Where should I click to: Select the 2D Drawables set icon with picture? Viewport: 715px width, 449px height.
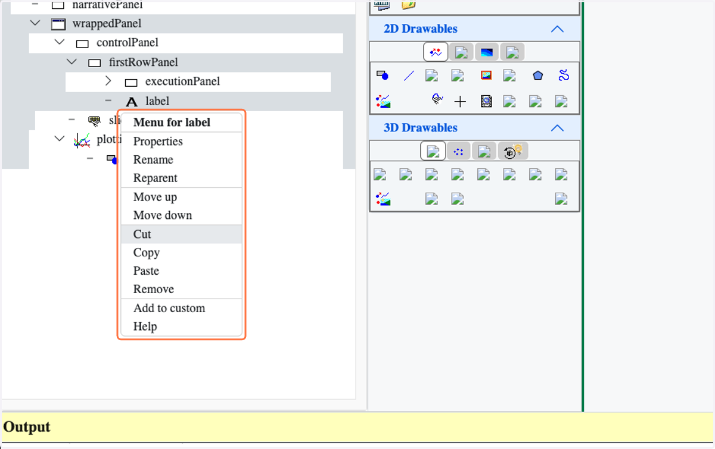383,101
